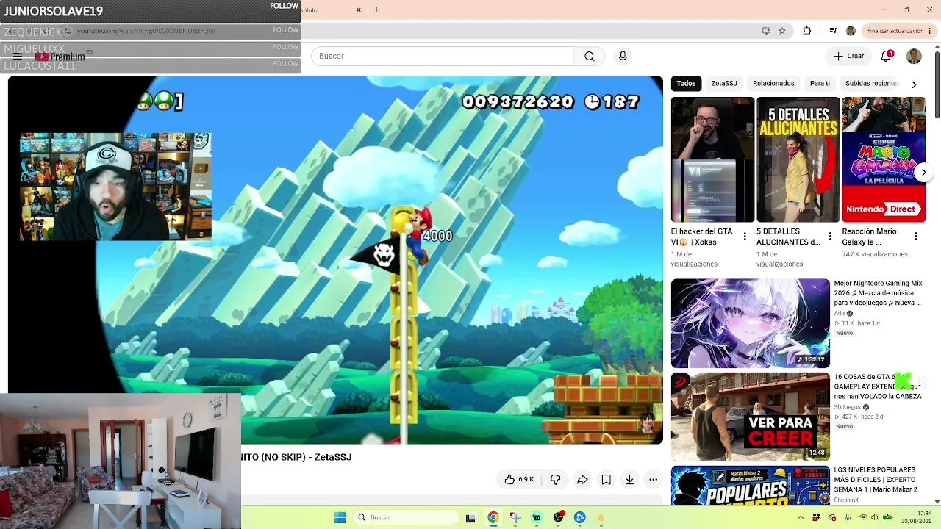Open Snipping Tool from the taskbar

(x=515, y=517)
